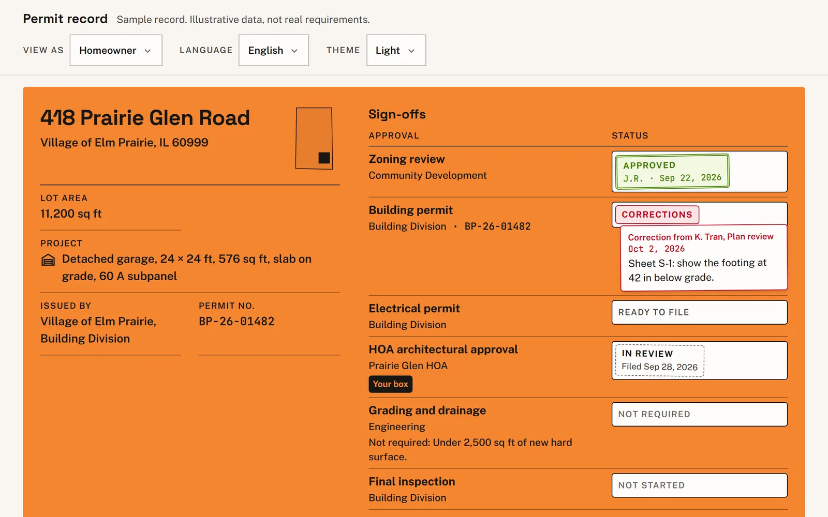Click the lot plan thumbnail diagram

click(x=314, y=139)
